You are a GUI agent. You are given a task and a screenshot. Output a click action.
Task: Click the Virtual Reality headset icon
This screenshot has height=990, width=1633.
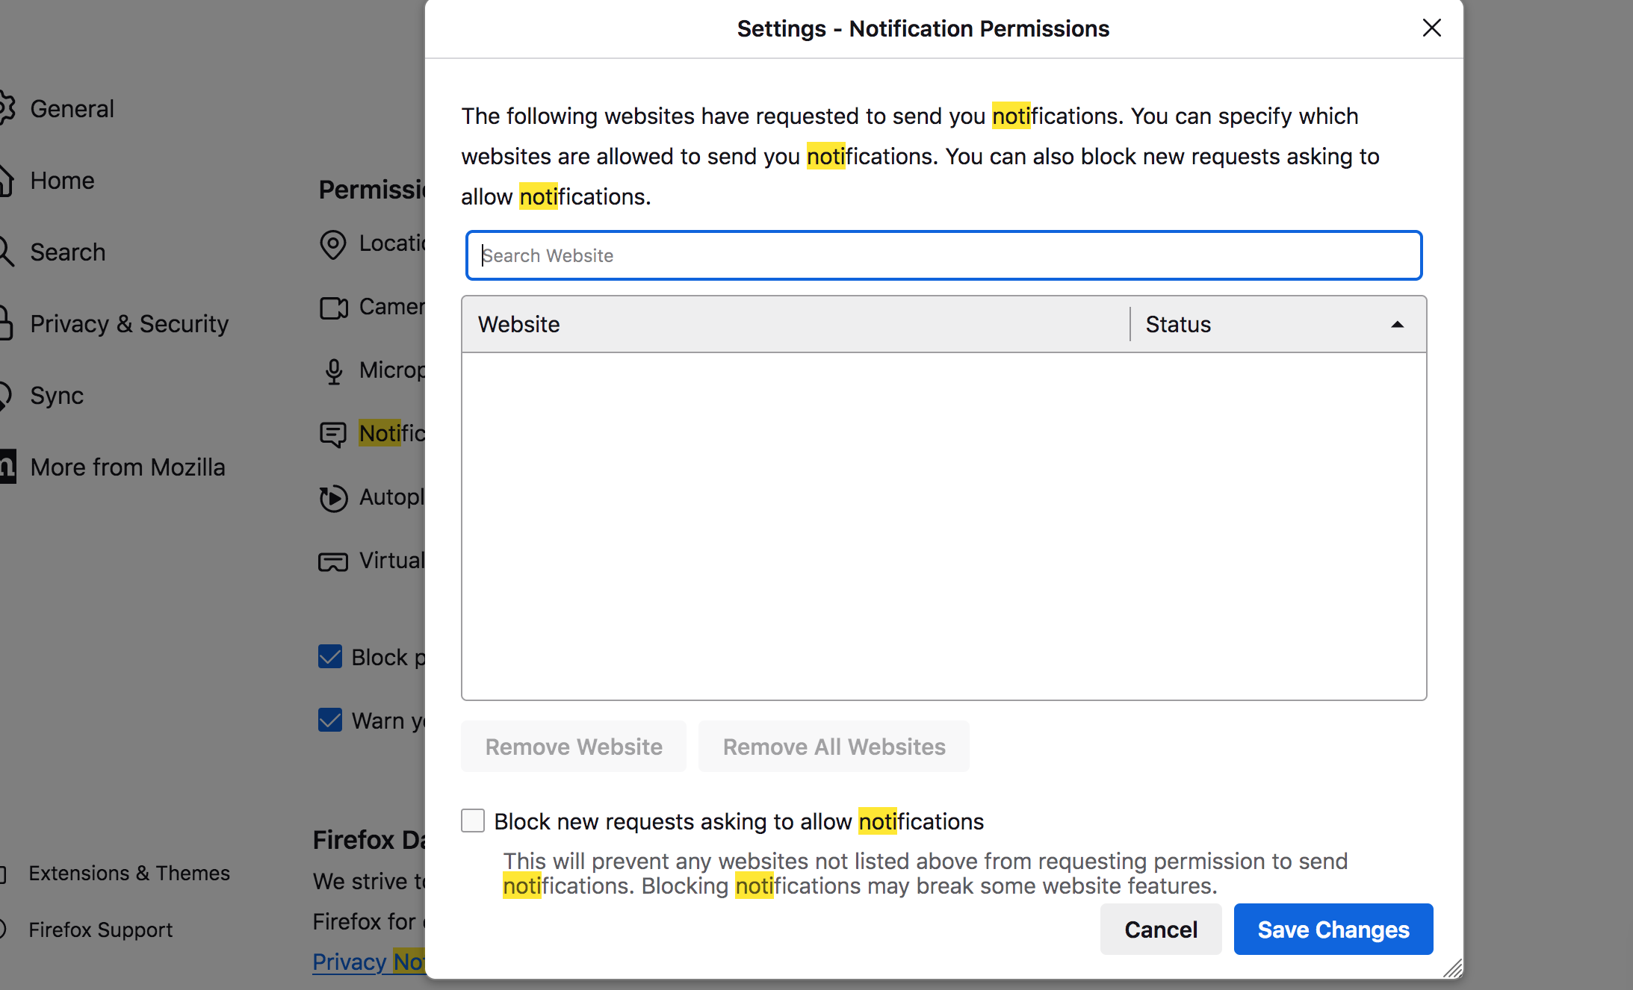333,561
